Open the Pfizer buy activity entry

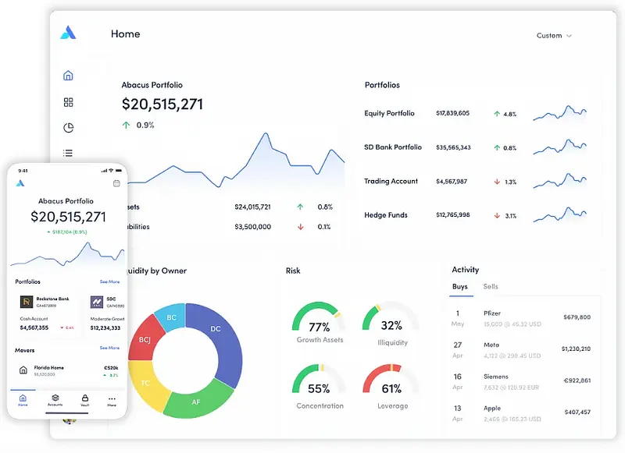(523, 317)
